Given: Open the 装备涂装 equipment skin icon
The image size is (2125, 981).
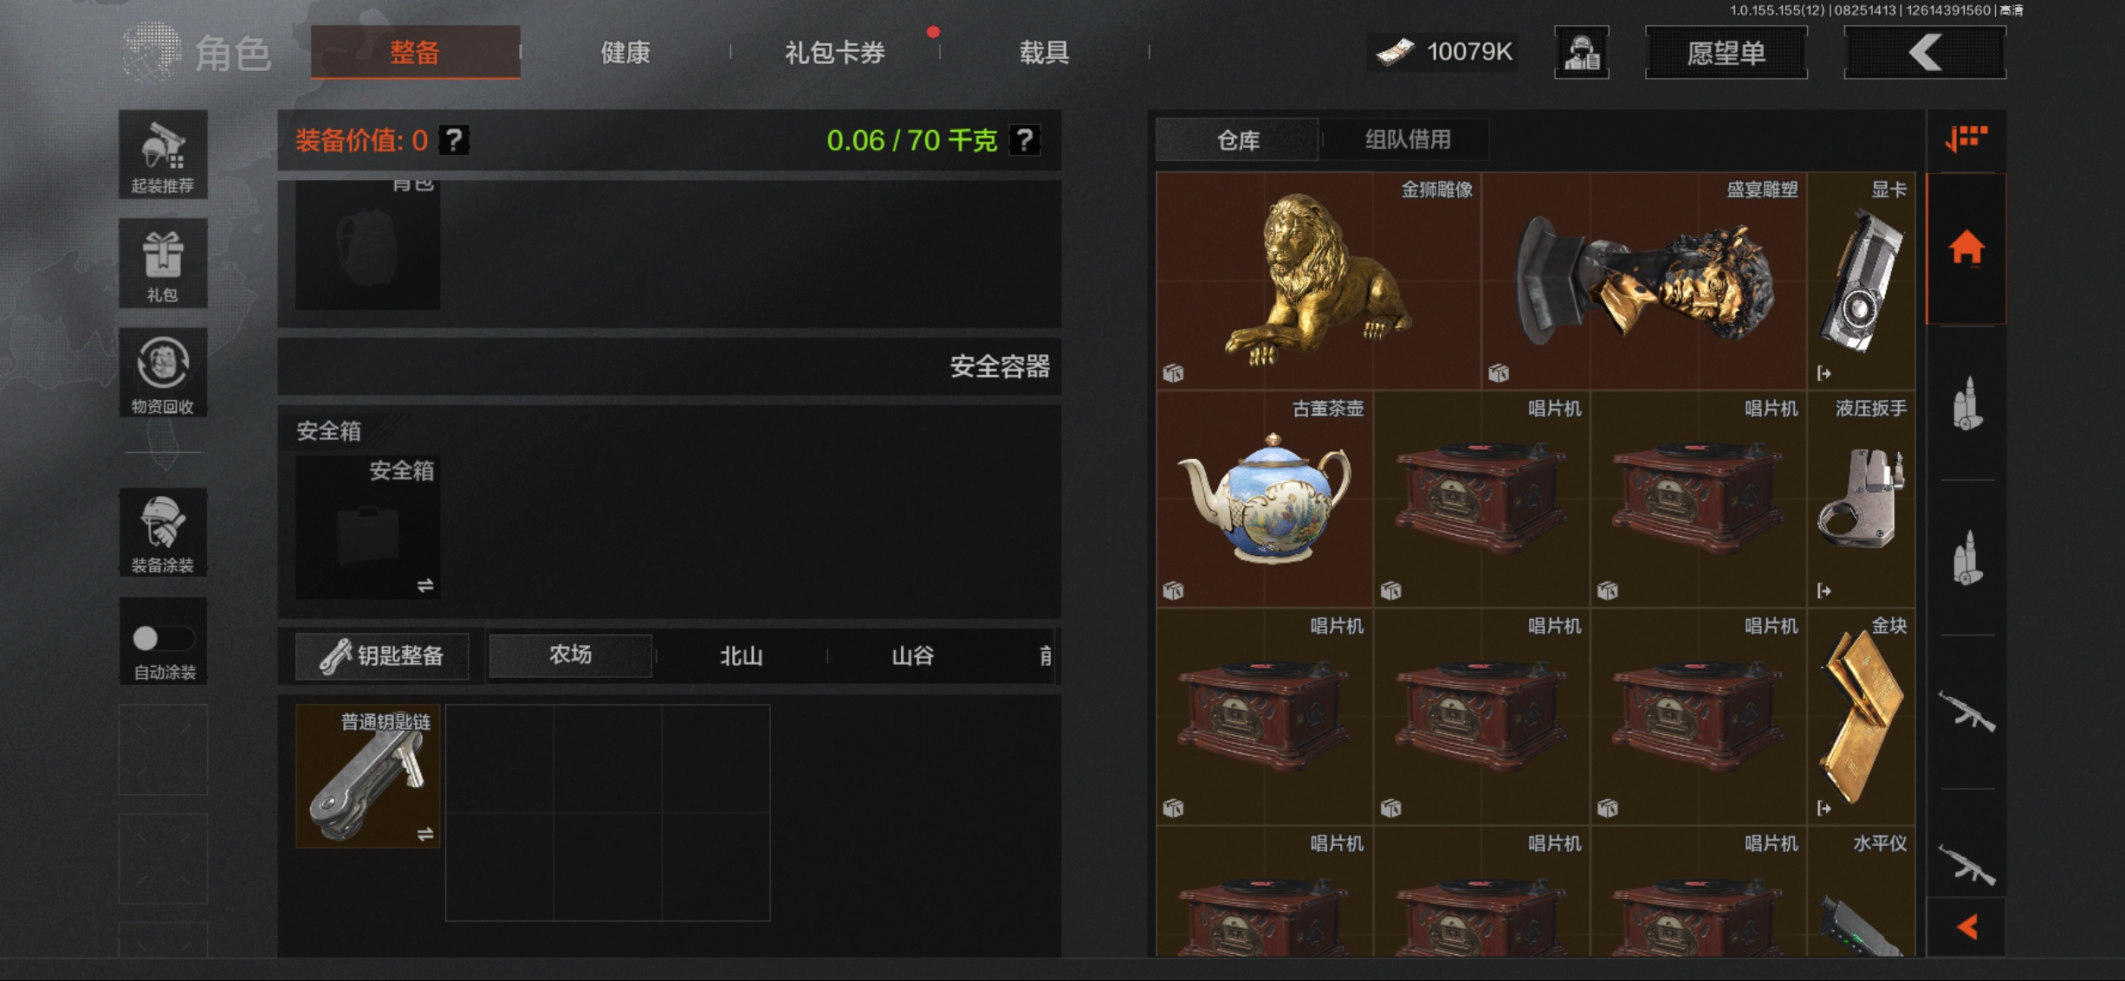Looking at the screenshot, I should 163,532.
